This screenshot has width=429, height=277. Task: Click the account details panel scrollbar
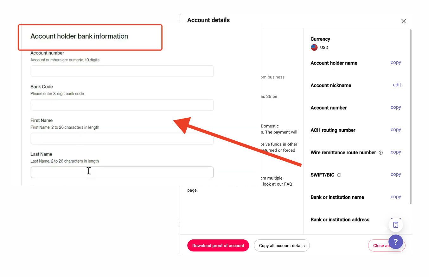(x=411, y=117)
